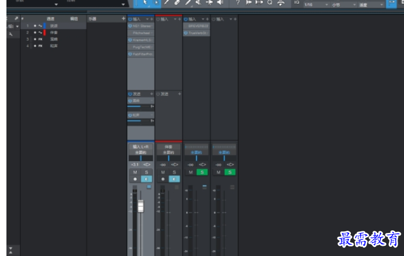
Task: Select track 2 伴奏 in the channel list
Action: point(53,33)
